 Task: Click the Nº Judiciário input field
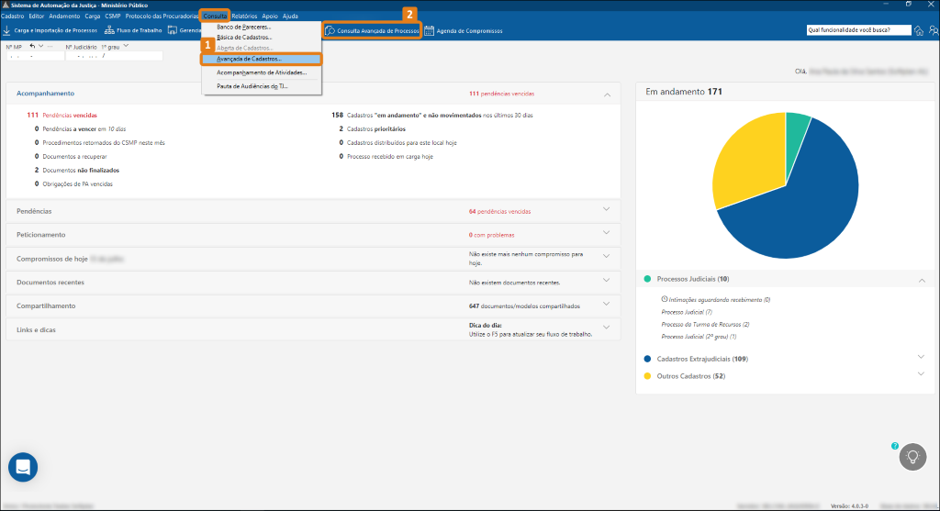tap(114, 56)
